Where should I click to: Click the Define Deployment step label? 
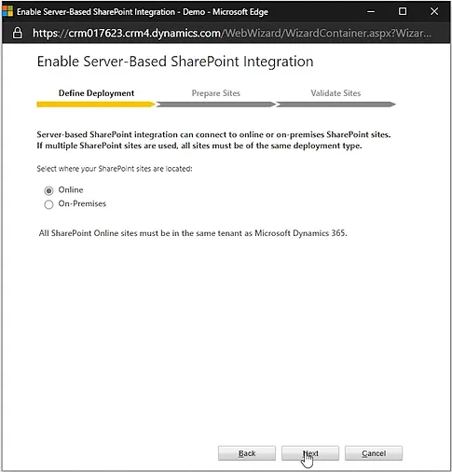(x=96, y=93)
